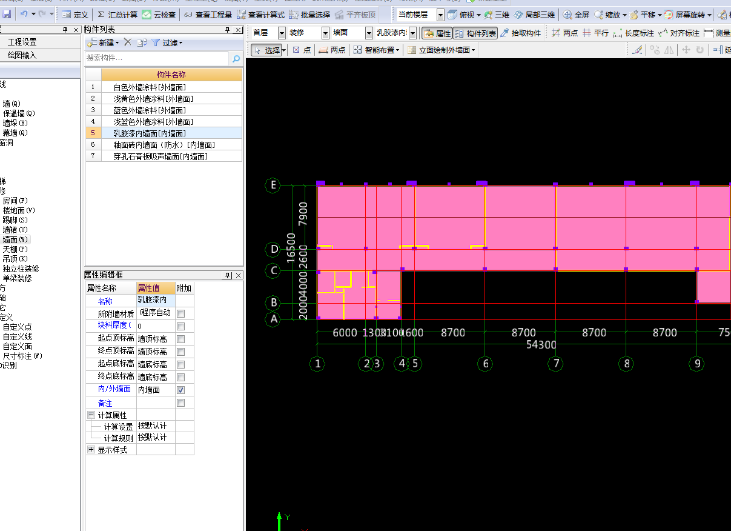Click the 新建 new component button
Viewport: 731px width, 531px height.
103,42
